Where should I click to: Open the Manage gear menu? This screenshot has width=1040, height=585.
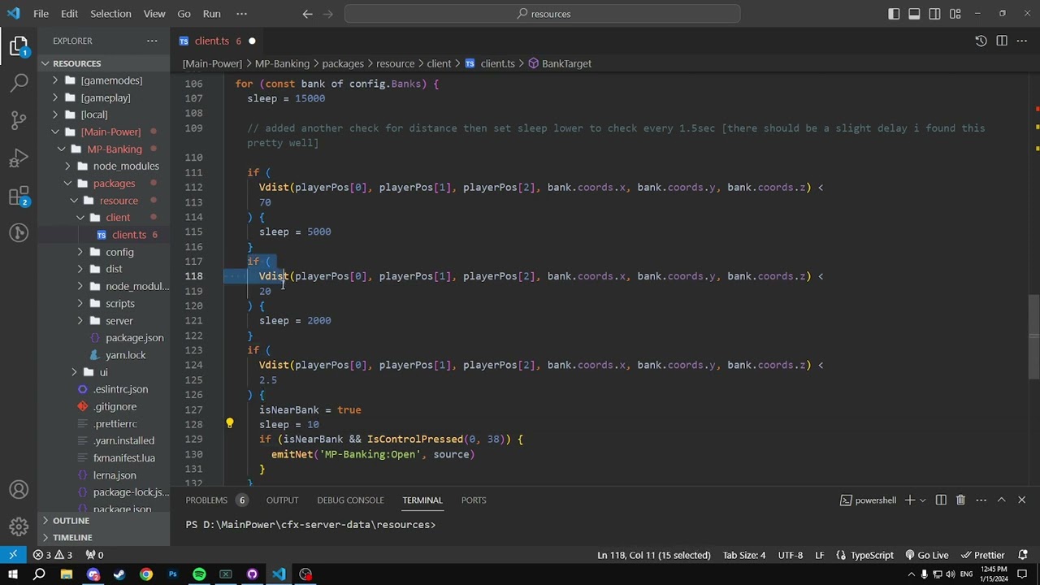(19, 526)
